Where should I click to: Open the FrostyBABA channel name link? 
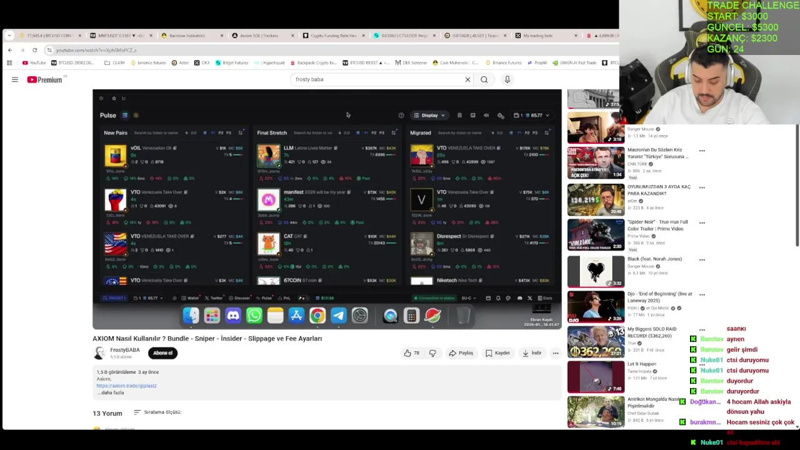(x=125, y=350)
